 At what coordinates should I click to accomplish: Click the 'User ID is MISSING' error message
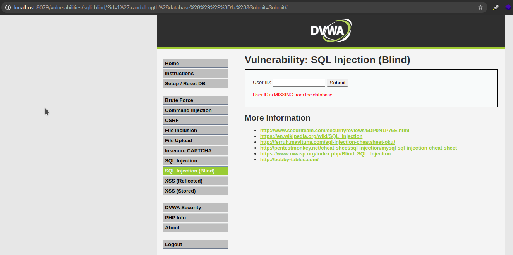pos(293,95)
